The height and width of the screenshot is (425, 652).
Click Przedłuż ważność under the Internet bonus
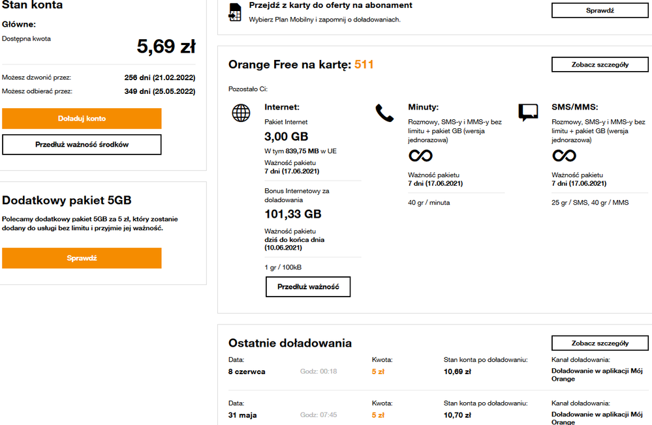point(308,287)
